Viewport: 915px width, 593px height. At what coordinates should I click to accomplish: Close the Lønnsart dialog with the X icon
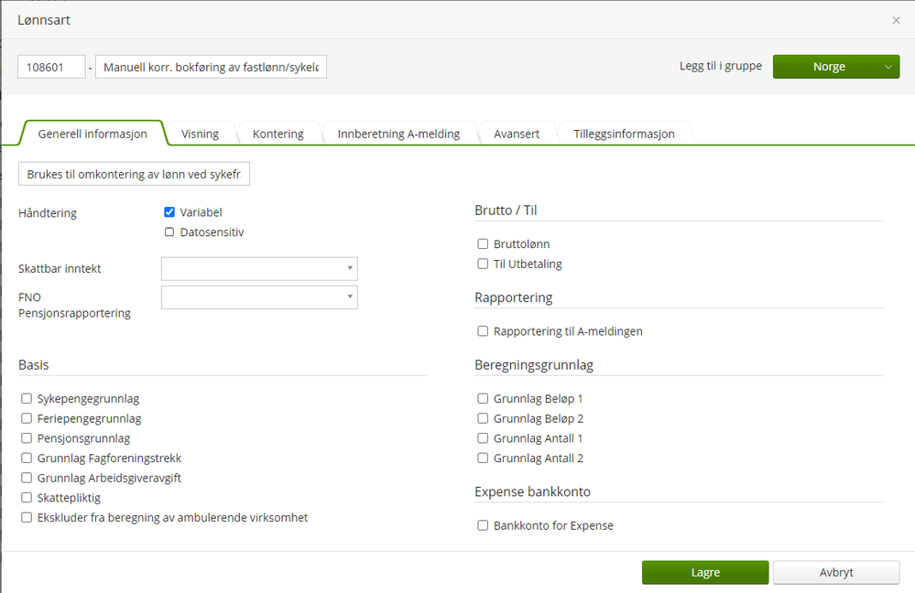click(x=896, y=20)
